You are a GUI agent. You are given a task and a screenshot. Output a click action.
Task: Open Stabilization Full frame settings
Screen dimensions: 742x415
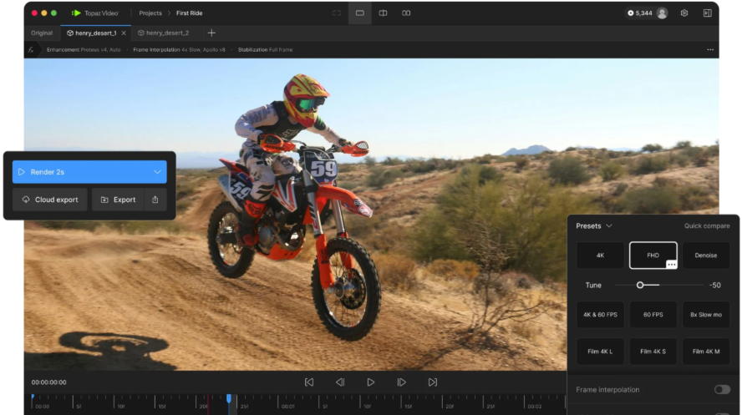point(265,49)
